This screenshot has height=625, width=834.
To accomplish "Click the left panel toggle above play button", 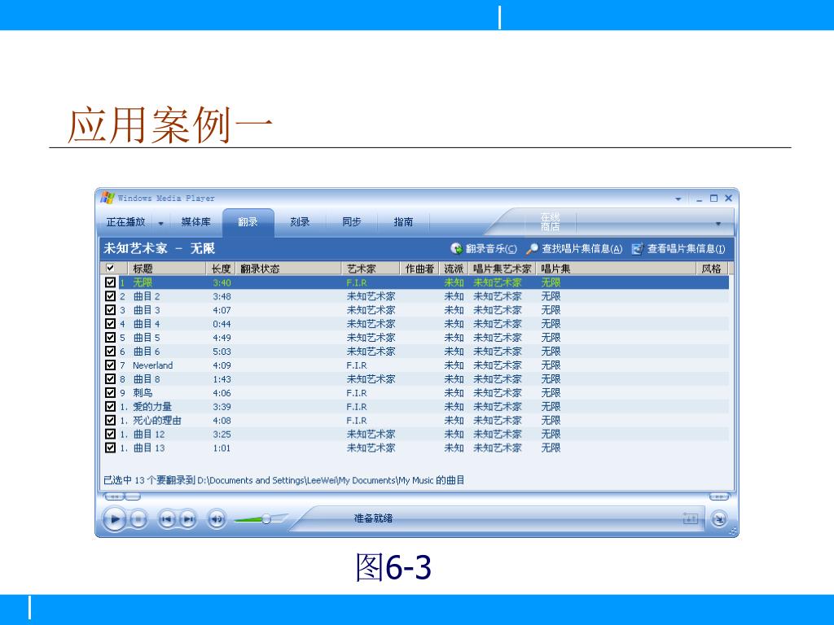I will [x=122, y=496].
